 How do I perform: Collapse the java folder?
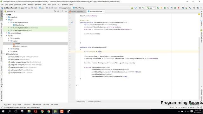tap(6, 20)
